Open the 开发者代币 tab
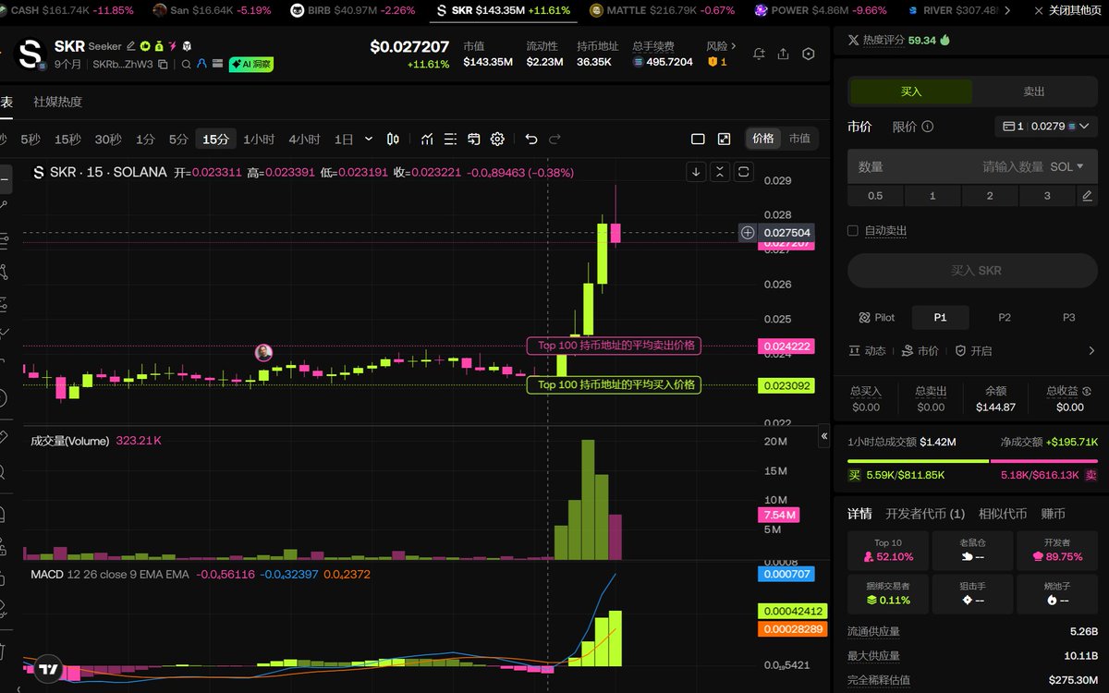Screen dimensions: 1109x693 click(924, 514)
